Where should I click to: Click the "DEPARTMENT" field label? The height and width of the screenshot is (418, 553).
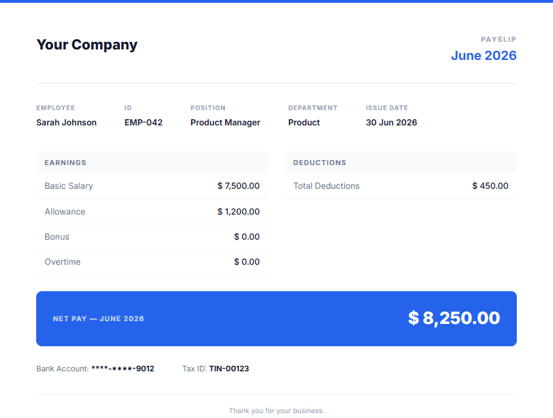pos(313,107)
